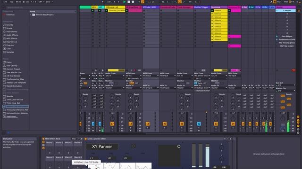Image resolution: width=302 pixels, height=169 pixels.
Task: Click the Name column header in browser
Action: [52, 11]
